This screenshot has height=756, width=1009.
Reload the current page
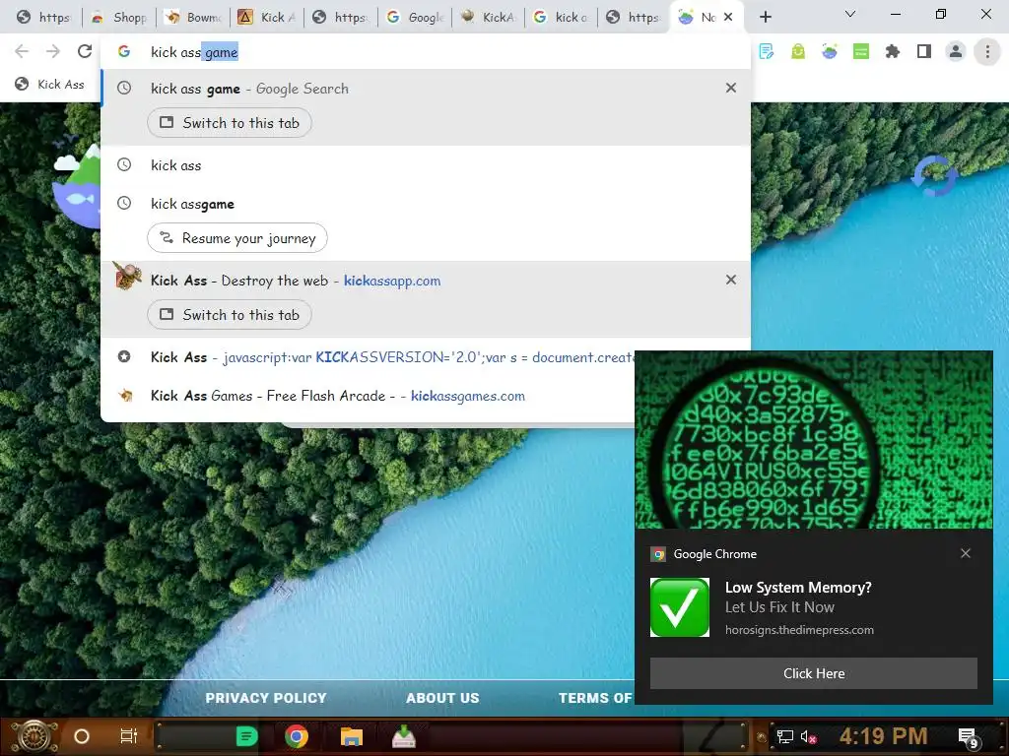pyautogui.click(x=85, y=51)
